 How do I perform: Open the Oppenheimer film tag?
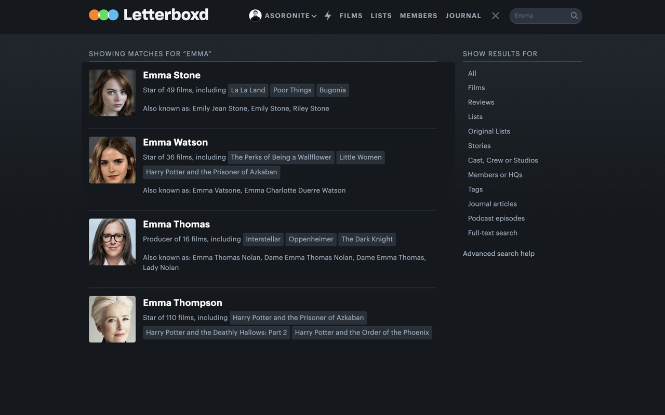311,239
